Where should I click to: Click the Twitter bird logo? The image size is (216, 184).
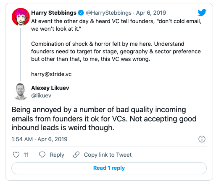pyautogui.click(x=202, y=13)
